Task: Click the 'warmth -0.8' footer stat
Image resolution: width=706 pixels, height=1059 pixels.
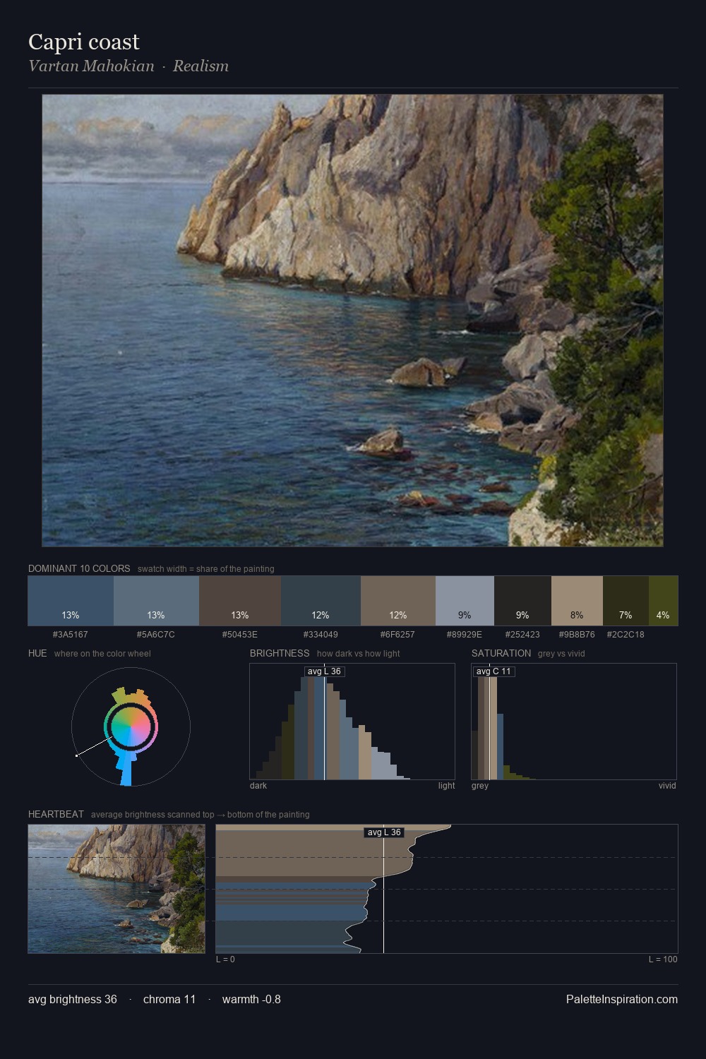Action: click(x=251, y=999)
